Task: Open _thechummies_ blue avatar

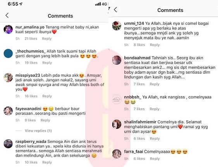Action: 8,54
